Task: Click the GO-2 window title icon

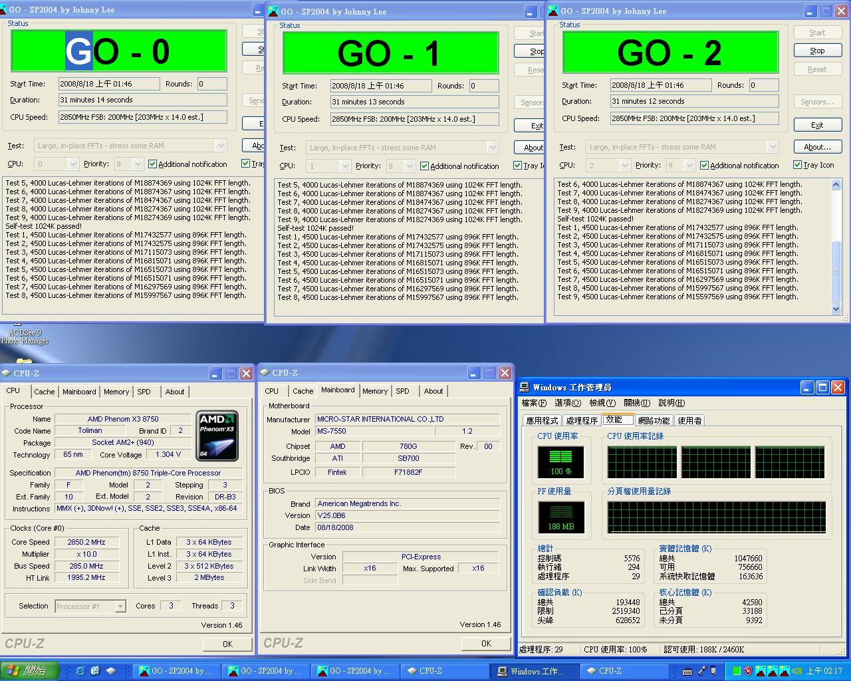Action: (552, 11)
